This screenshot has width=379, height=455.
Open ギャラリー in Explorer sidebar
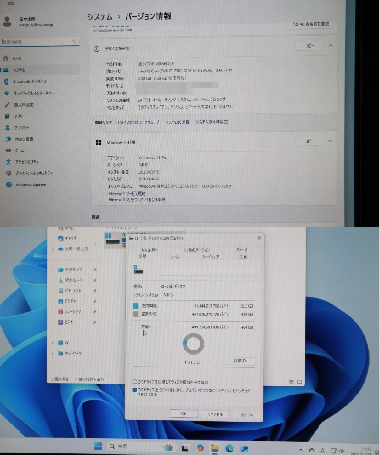pyautogui.click(x=68, y=238)
